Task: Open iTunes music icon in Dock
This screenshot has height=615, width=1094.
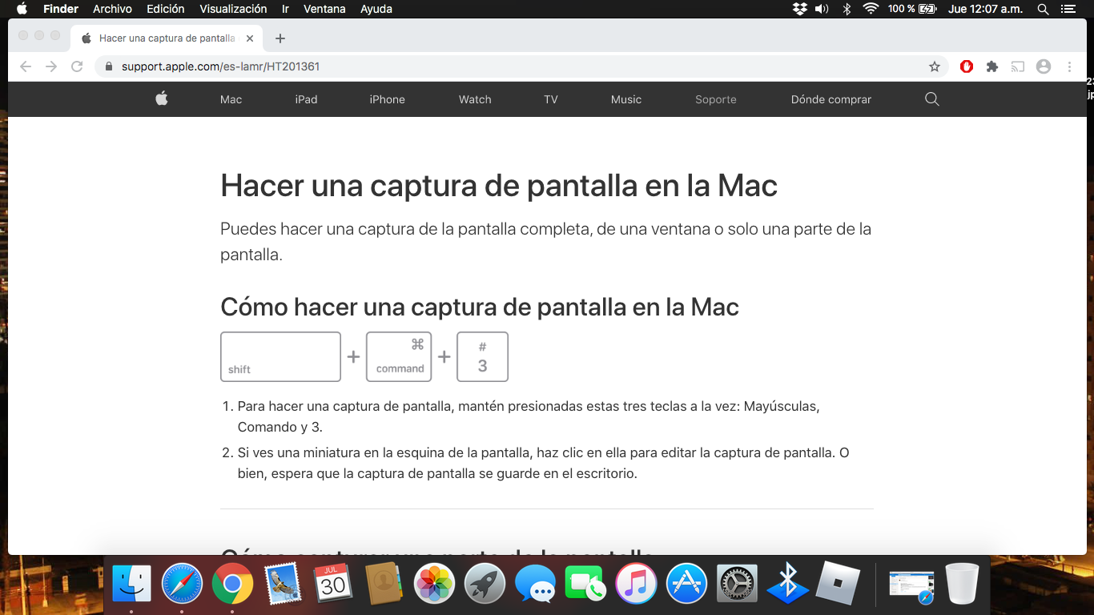Action: tap(636, 584)
